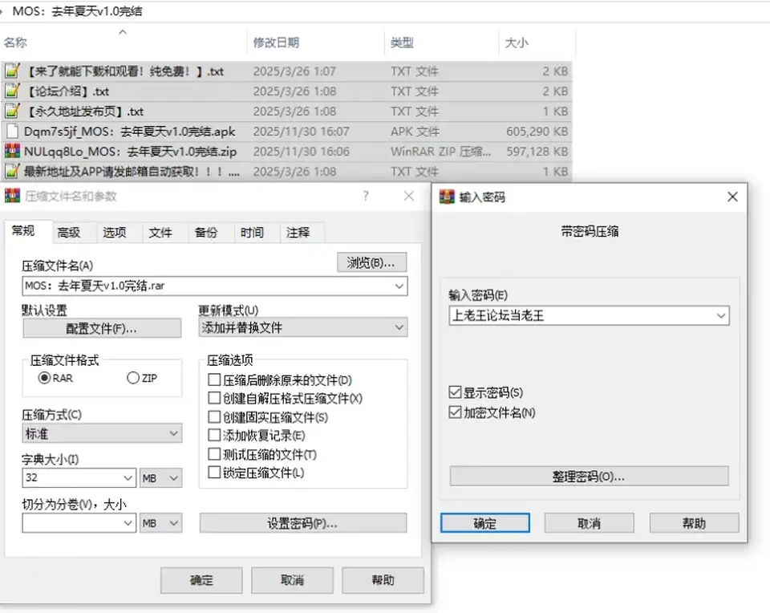This screenshot has width=770, height=613.
Task: Enable 测试压缩的文件 option
Action: 214,454
